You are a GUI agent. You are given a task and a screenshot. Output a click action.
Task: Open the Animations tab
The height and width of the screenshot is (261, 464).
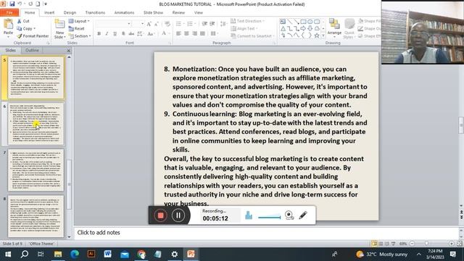[x=124, y=12]
